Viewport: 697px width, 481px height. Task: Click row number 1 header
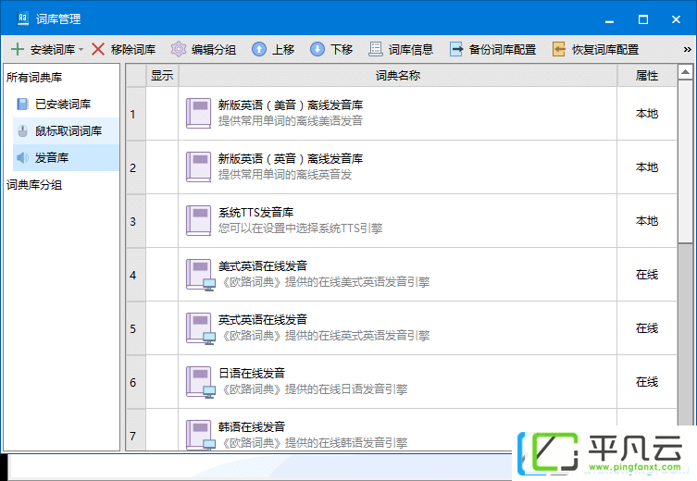pos(135,114)
